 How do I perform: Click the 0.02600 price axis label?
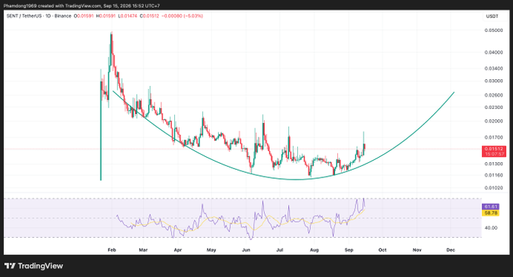(493, 95)
